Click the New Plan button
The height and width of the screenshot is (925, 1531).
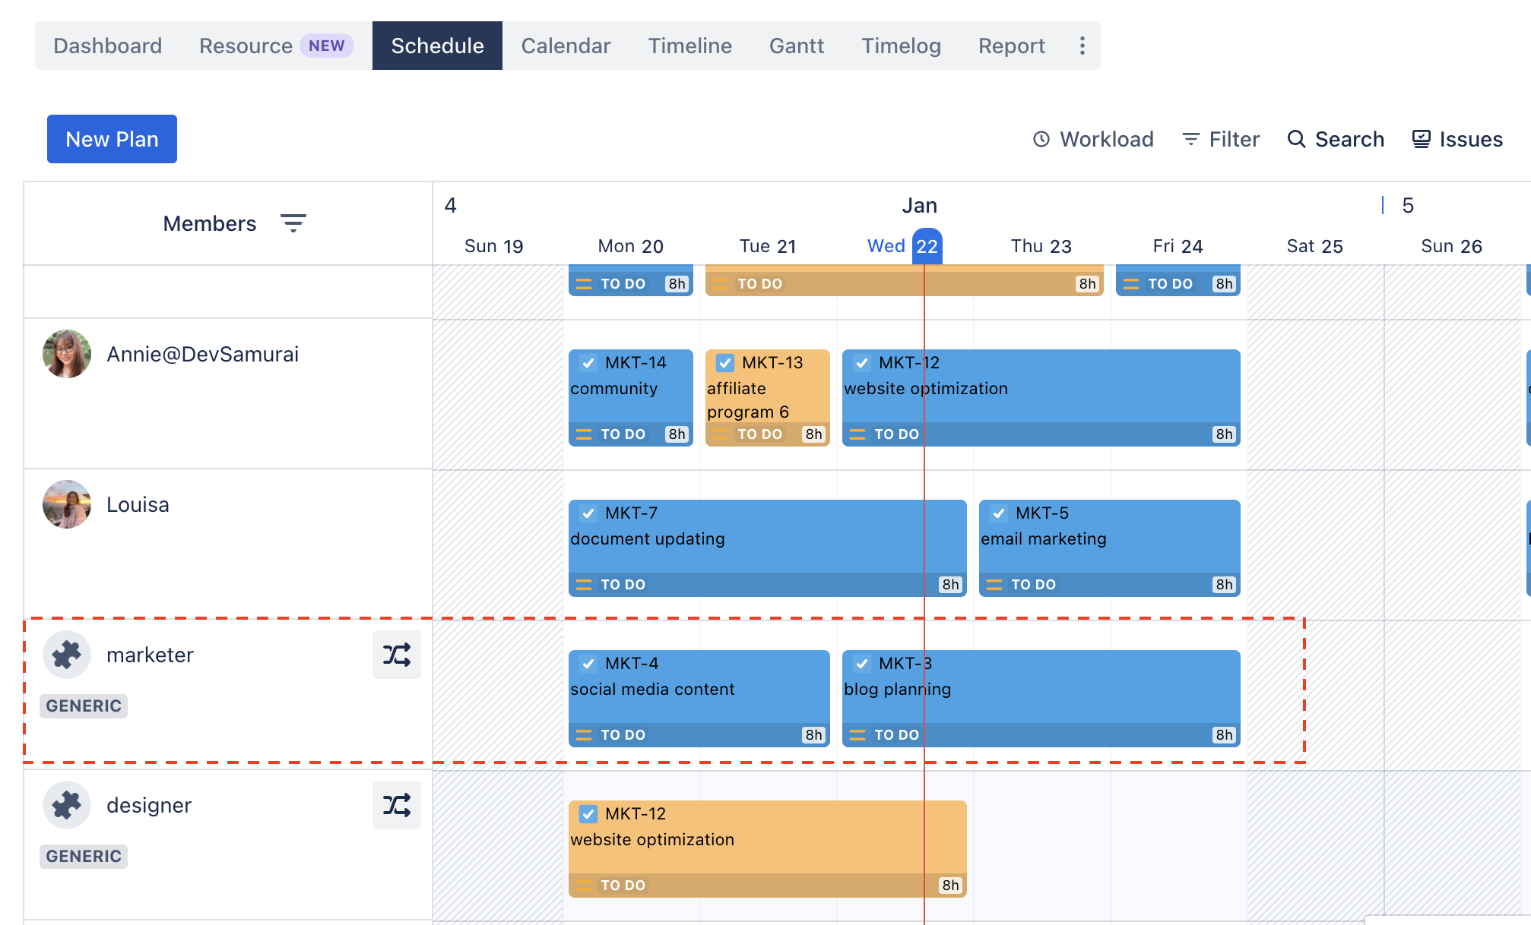click(111, 139)
